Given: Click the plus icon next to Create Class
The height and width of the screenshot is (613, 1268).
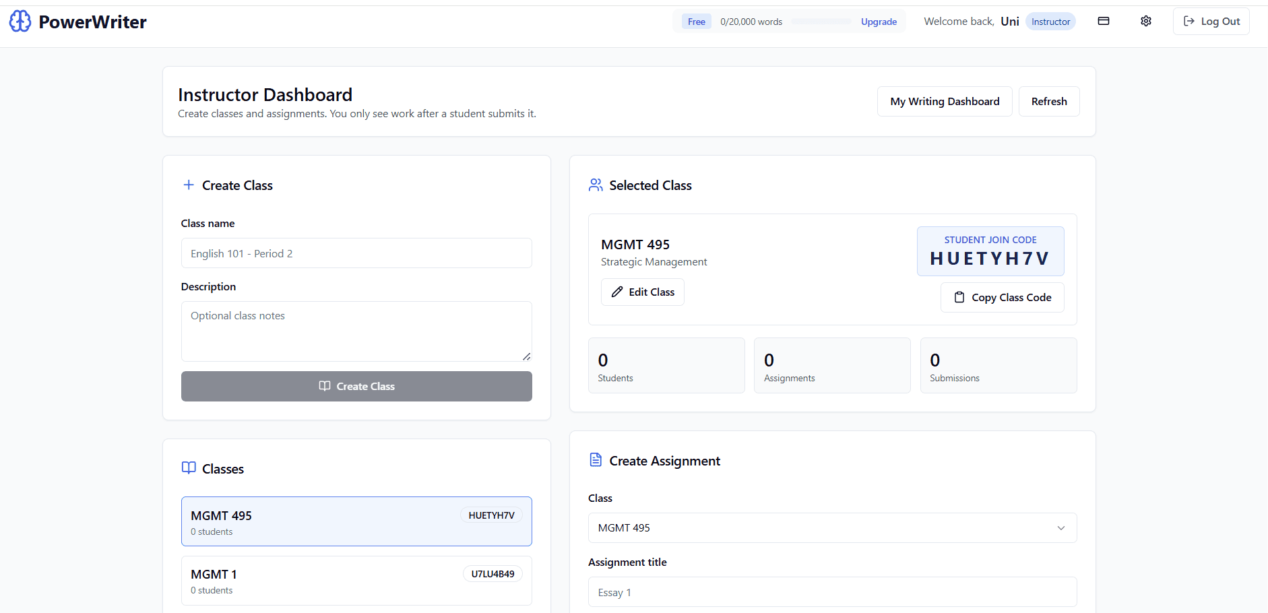Looking at the screenshot, I should pos(189,185).
